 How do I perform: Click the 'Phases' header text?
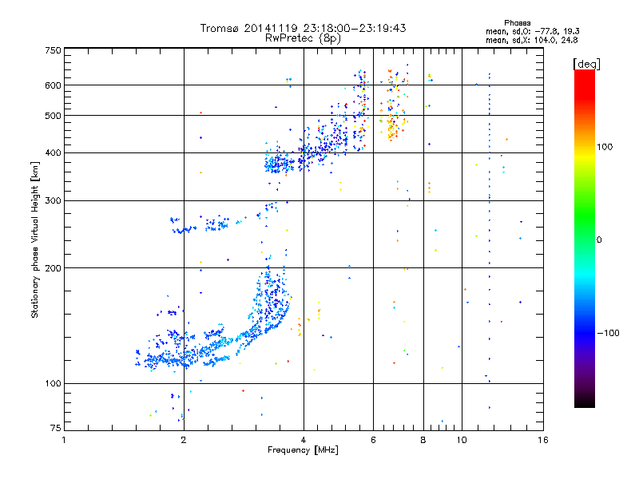(517, 23)
